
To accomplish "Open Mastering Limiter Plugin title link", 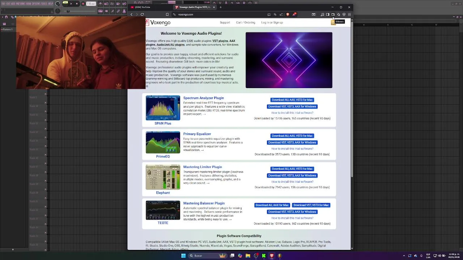I will (203, 167).
